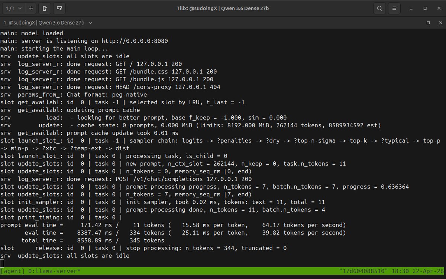The width and height of the screenshot is (446, 279).
Task: Click the terminal cursor block at prompt
Action: (x=2, y=263)
